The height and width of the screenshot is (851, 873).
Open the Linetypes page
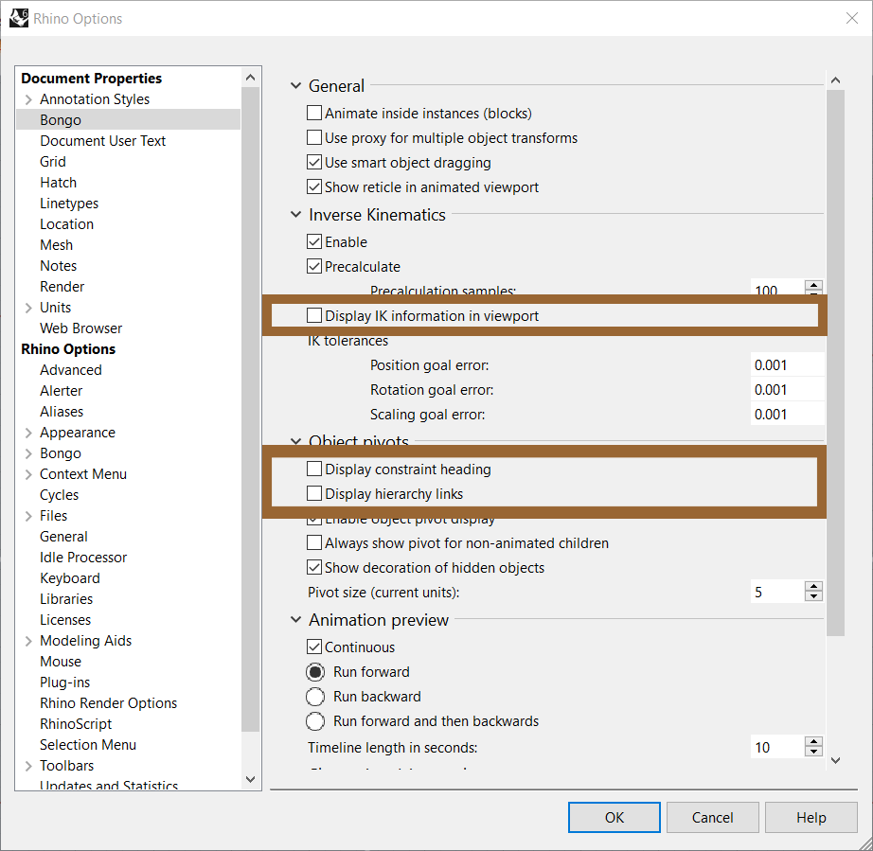(69, 204)
